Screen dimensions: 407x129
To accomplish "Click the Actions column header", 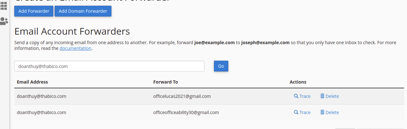I will 298,82.
